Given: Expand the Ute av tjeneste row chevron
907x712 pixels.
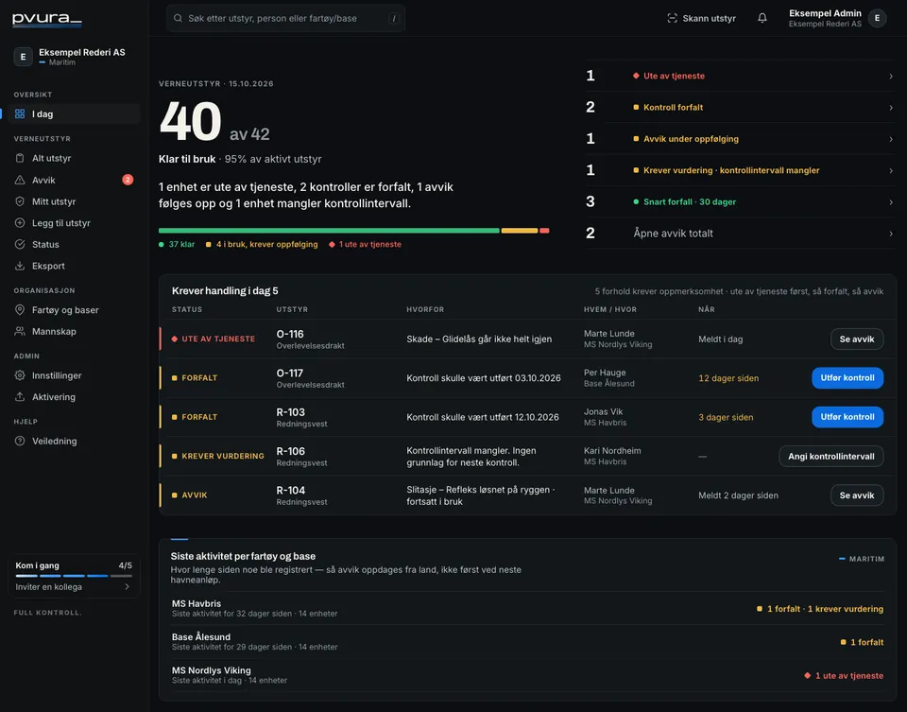Looking at the screenshot, I should [891, 76].
